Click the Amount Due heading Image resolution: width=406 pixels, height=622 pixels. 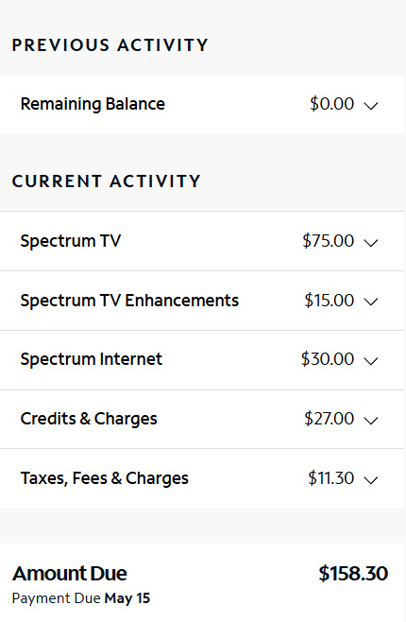click(x=70, y=574)
